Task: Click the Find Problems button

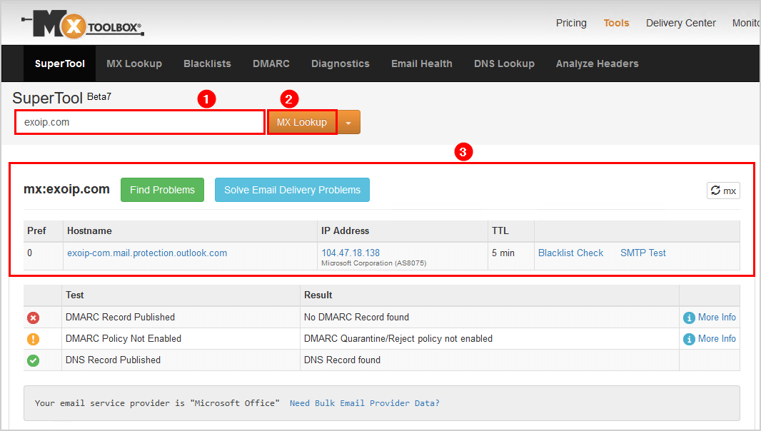Action: [162, 190]
